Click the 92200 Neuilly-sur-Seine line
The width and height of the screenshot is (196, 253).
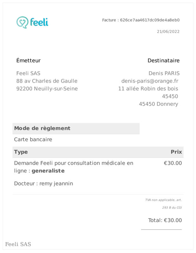tap(47, 89)
